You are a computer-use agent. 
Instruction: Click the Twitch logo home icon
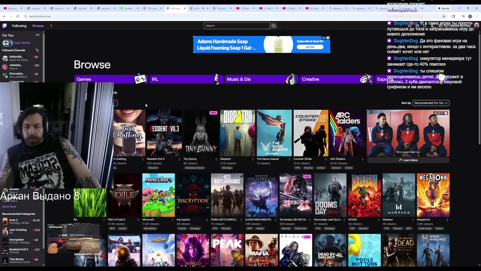tap(5, 26)
